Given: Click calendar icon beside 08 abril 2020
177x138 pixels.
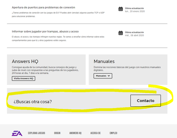Looking at the screenshot, I should [x=121, y=33].
